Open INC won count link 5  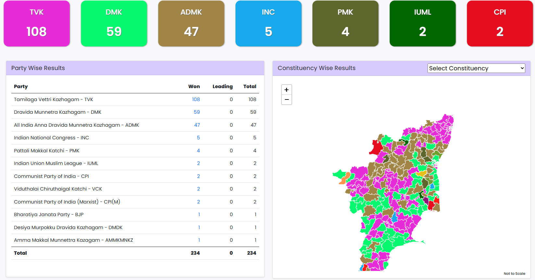tap(198, 138)
